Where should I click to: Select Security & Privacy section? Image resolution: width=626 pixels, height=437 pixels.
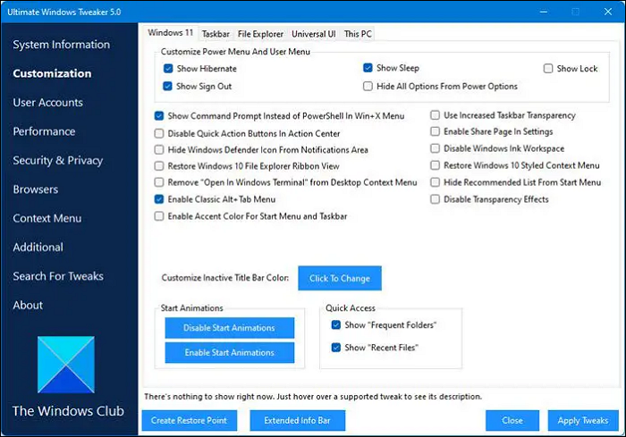(58, 160)
